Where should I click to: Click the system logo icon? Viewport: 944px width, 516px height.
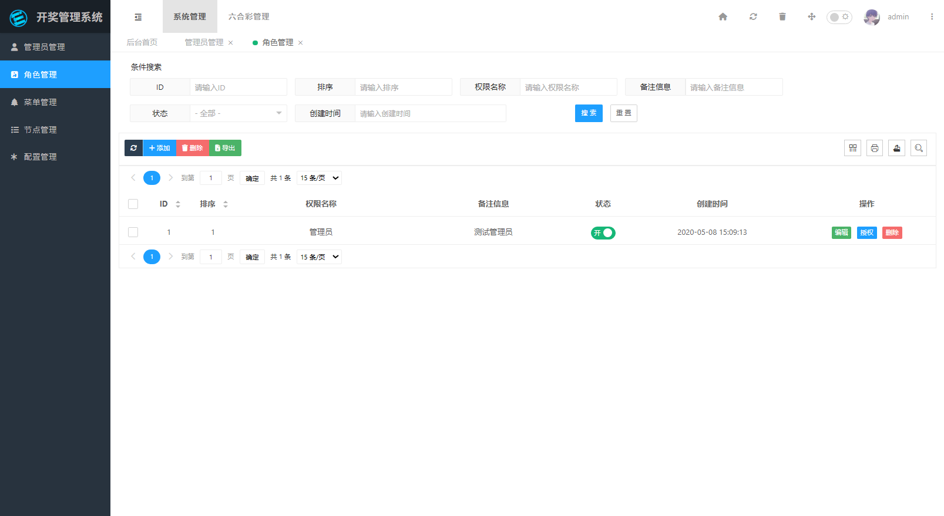pos(19,18)
